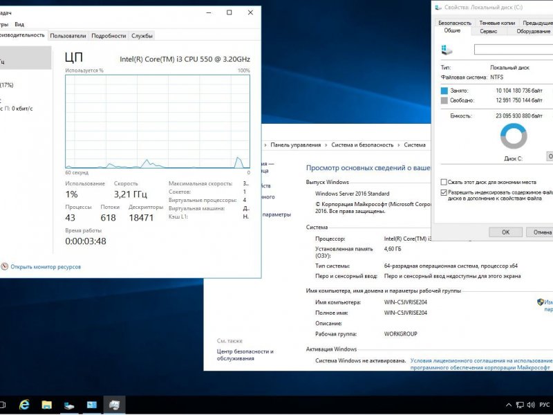This screenshot has width=553, height=415.
Task: Switch to the Службы tab
Action: [142, 36]
